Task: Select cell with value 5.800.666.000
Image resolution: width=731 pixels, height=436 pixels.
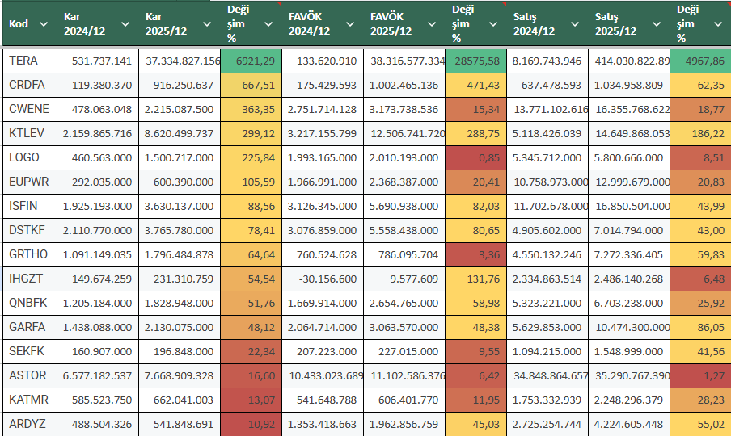Action: [629, 157]
